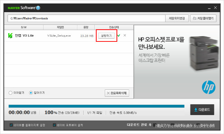Click the 1/1 개 파일 count text
The width and height of the screenshot is (224, 134).
pos(95,113)
